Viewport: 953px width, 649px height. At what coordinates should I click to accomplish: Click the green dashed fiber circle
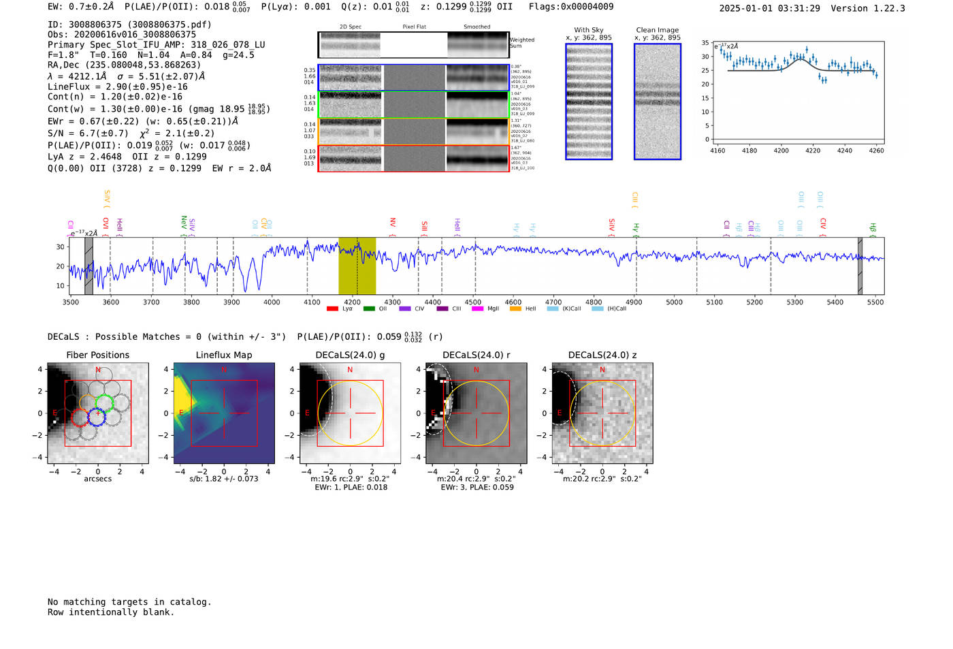104,402
